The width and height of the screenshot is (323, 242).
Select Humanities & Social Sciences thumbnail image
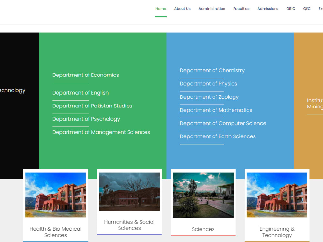click(130, 192)
